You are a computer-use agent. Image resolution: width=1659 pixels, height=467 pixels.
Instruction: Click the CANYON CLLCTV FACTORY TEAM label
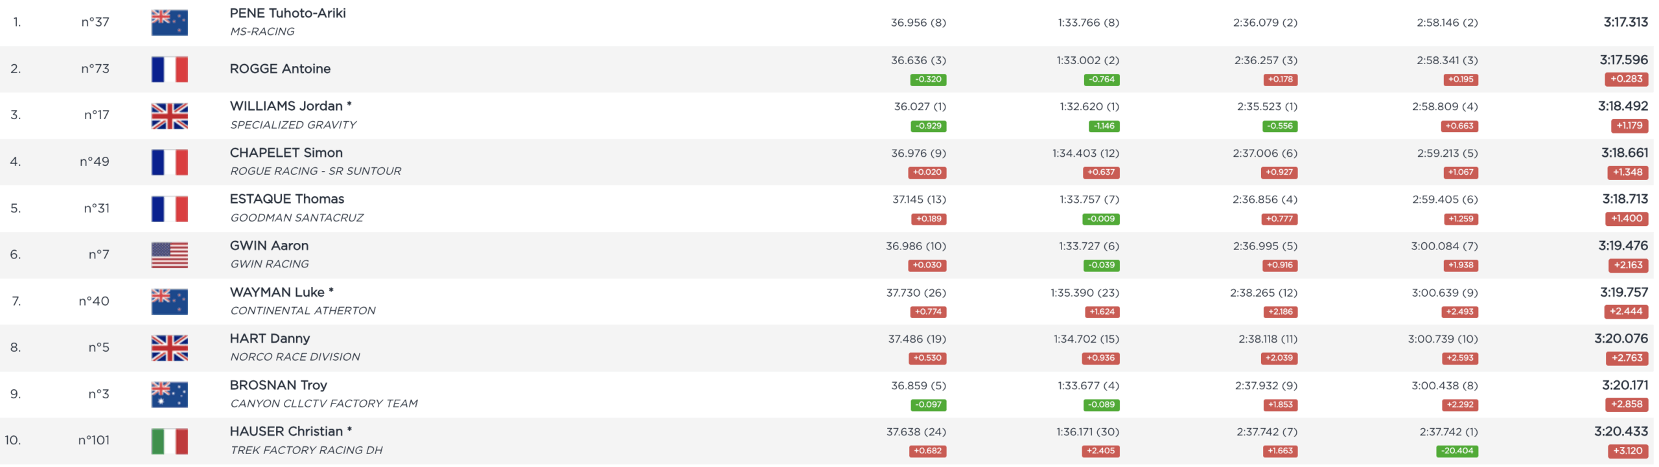coord(323,404)
